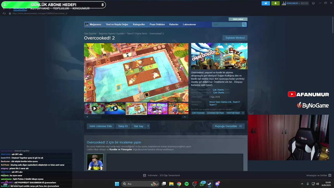The height and width of the screenshot is (188, 334).
Task: Click the Takip Et follow button
Action: 123,126
